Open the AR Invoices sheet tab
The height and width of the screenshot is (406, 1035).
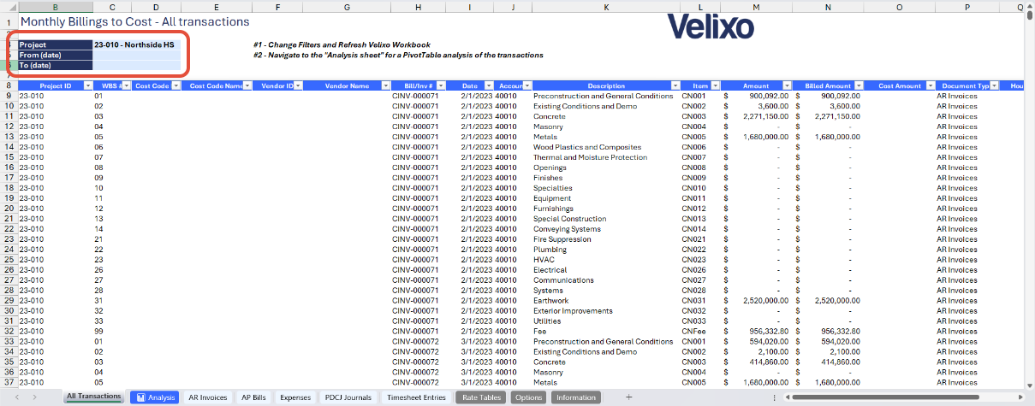click(208, 397)
